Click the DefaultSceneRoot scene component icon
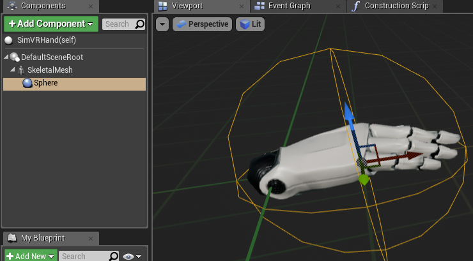The height and width of the screenshot is (261, 473). 15,57
